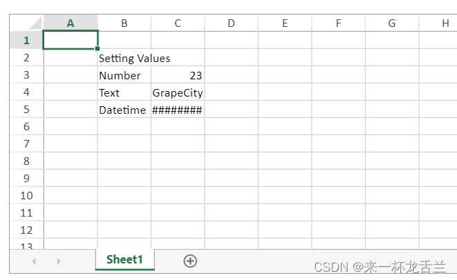The image size is (457, 280).
Task: Select column A header
Action: [x=71, y=23]
